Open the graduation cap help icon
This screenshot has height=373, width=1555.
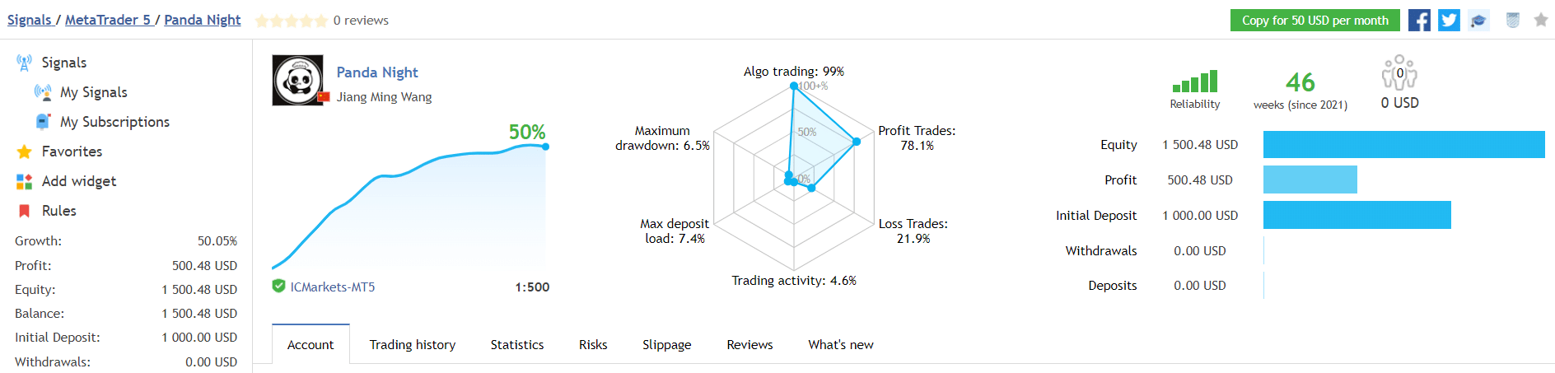click(x=1478, y=21)
